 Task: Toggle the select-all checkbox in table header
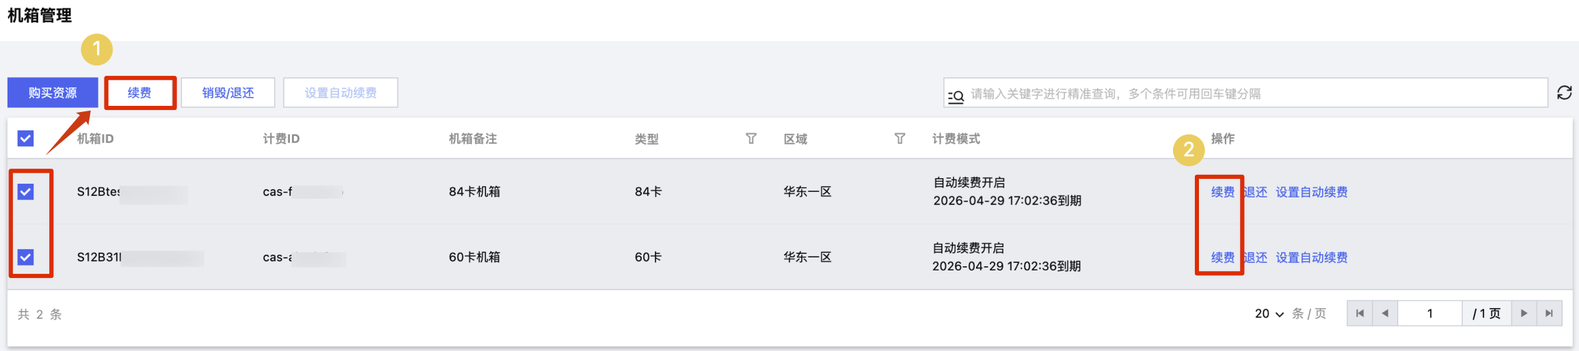[25, 139]
